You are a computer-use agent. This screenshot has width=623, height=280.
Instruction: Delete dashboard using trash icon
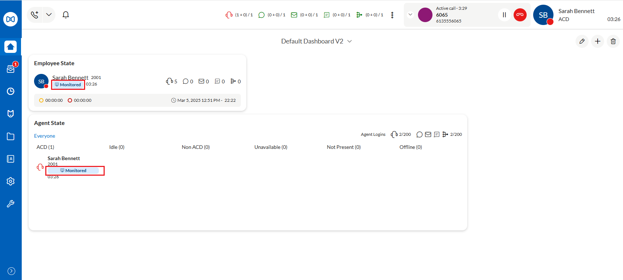pyautogui.click(x=613, y=41)
